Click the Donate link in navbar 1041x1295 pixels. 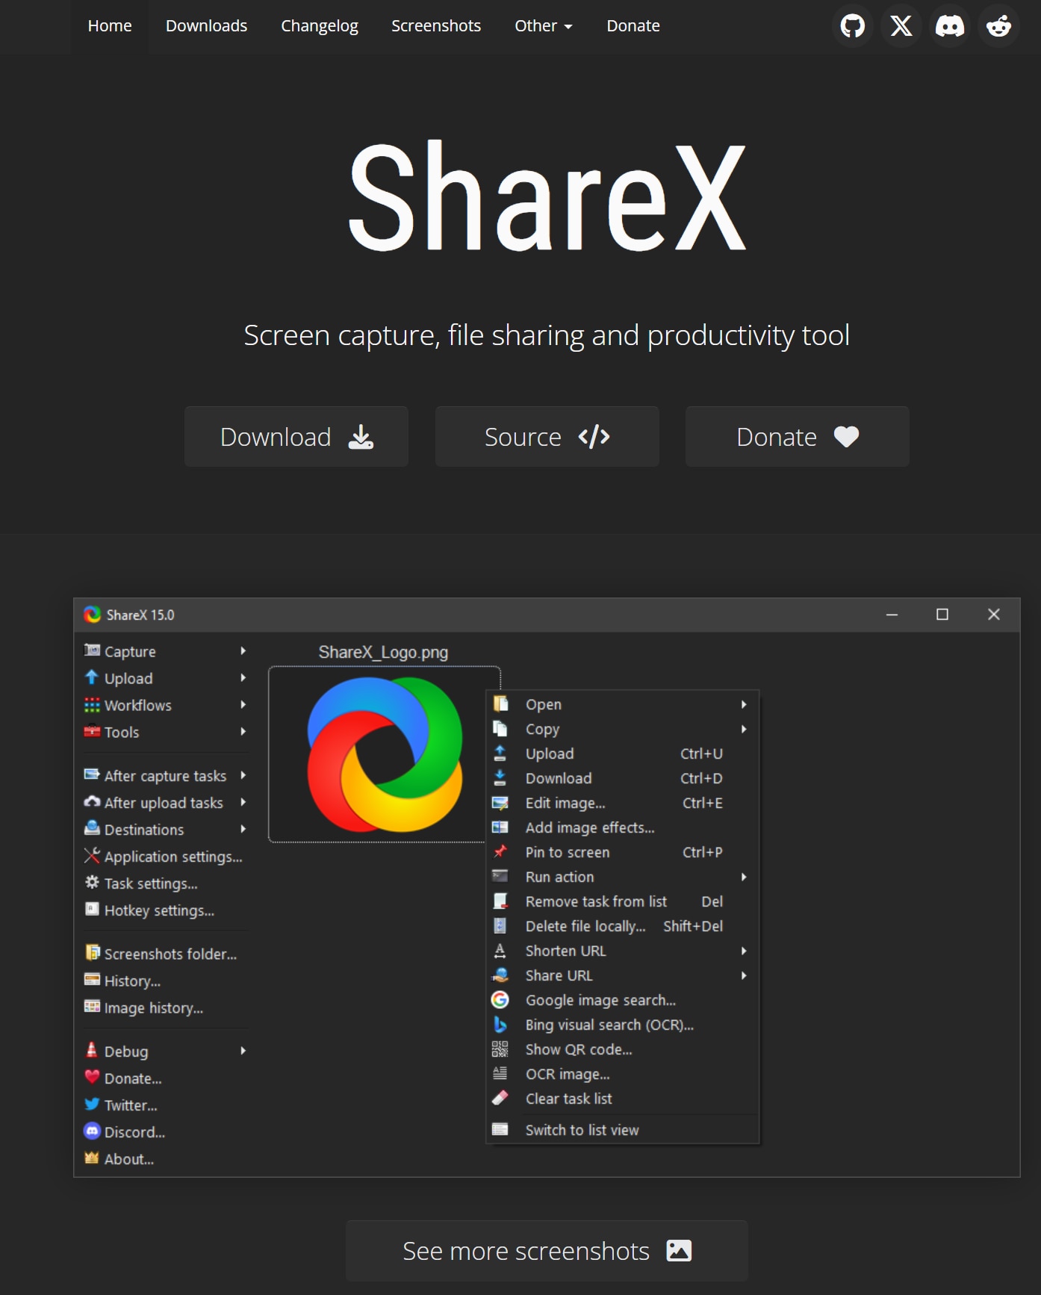[633, 26]
